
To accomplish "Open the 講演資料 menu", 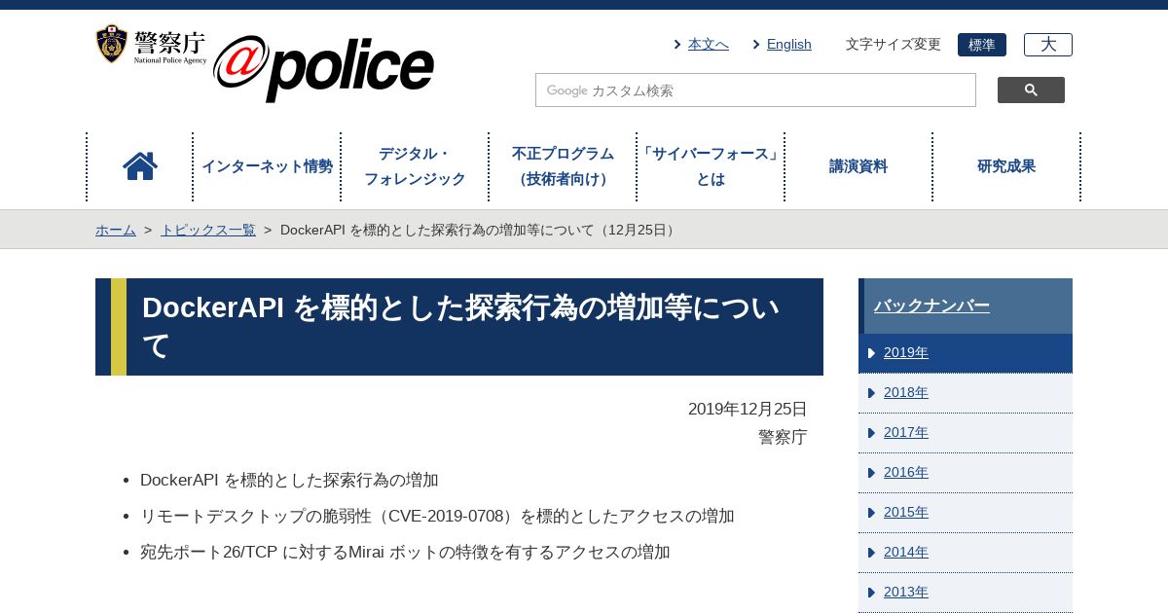I will coord(858,166).
